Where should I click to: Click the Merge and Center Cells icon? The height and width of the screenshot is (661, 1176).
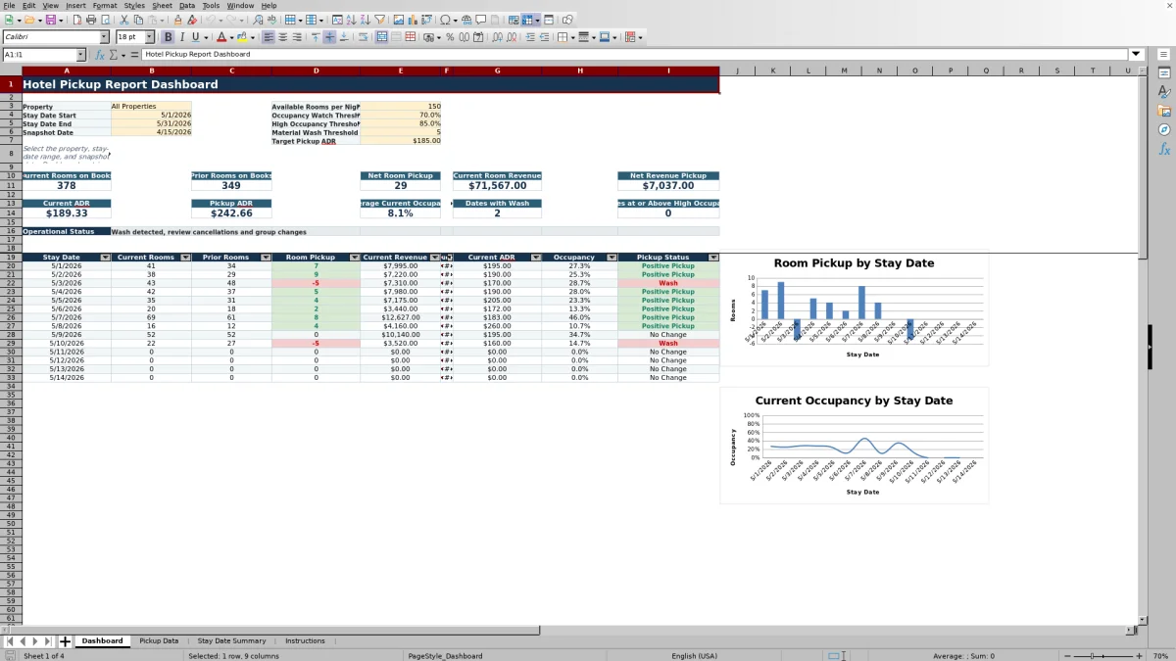382,37
